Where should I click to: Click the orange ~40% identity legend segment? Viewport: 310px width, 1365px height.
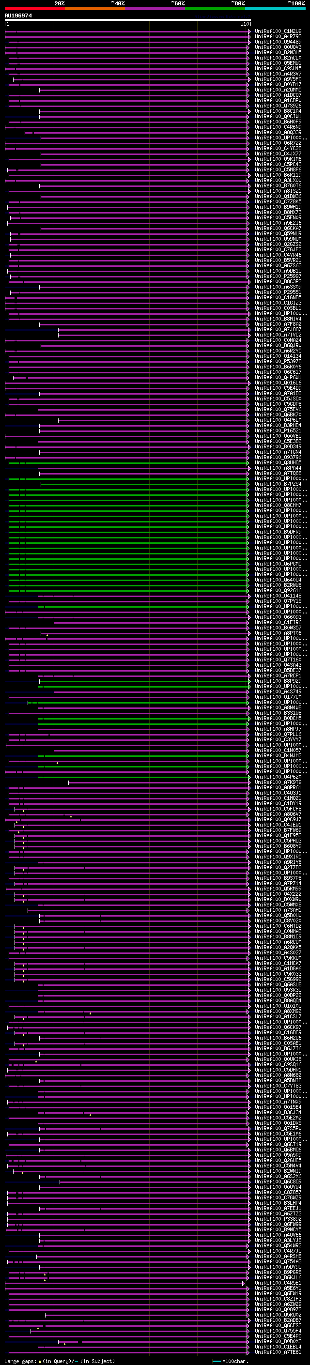tap(95, 9)
